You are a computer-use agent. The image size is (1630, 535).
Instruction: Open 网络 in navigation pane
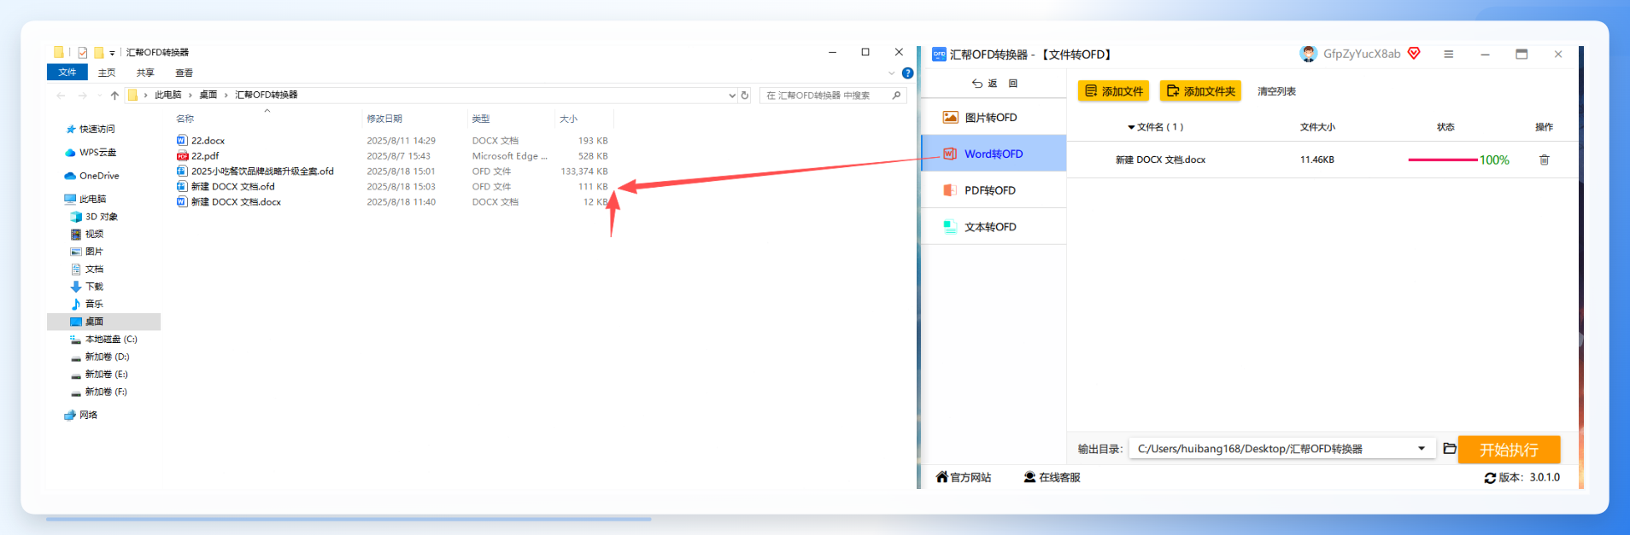[88, 415]
